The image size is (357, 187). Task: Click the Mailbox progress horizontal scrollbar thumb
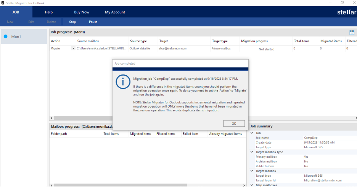click(x=121, y=185)
